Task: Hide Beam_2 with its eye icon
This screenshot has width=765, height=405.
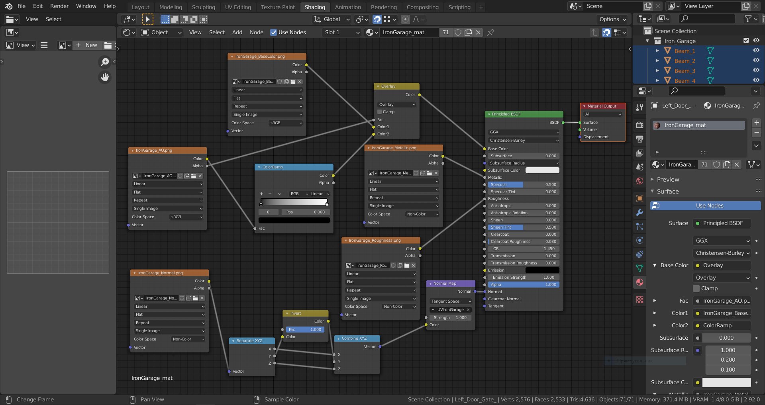Action: coord(756,61)
